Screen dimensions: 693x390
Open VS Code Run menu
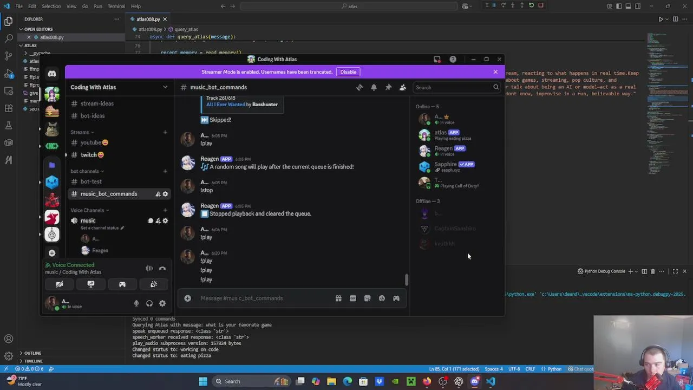coord(98,6)
